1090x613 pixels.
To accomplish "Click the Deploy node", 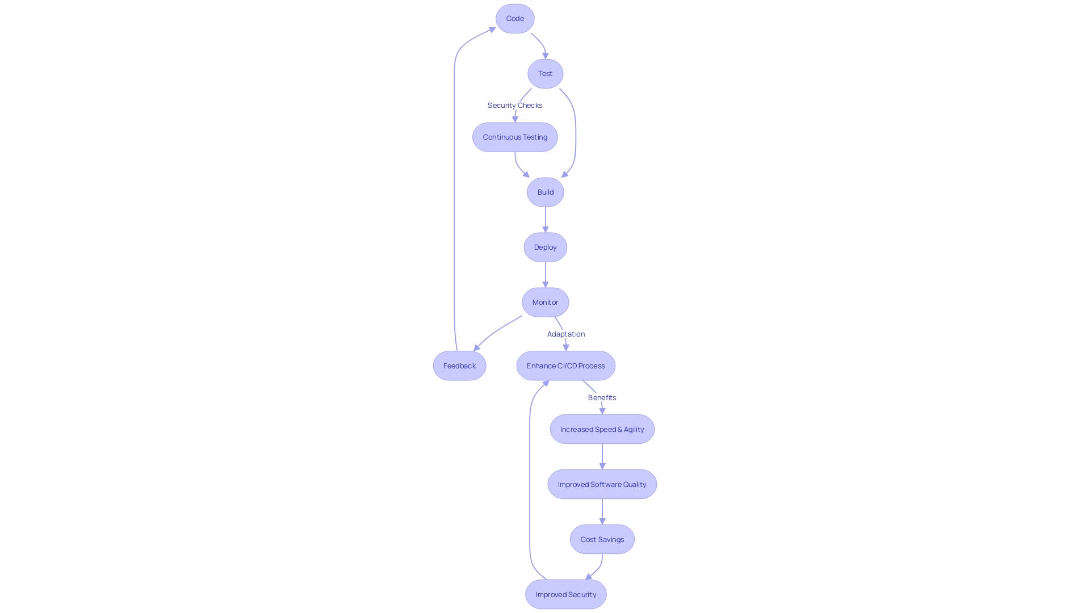I will pyautogui.click(x=545, y=247).
